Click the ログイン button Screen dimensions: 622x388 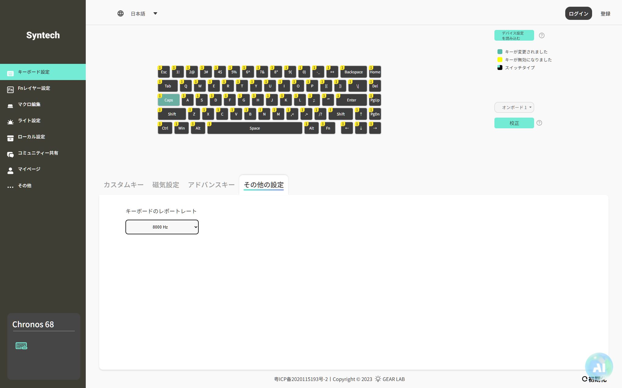point(578,13)
